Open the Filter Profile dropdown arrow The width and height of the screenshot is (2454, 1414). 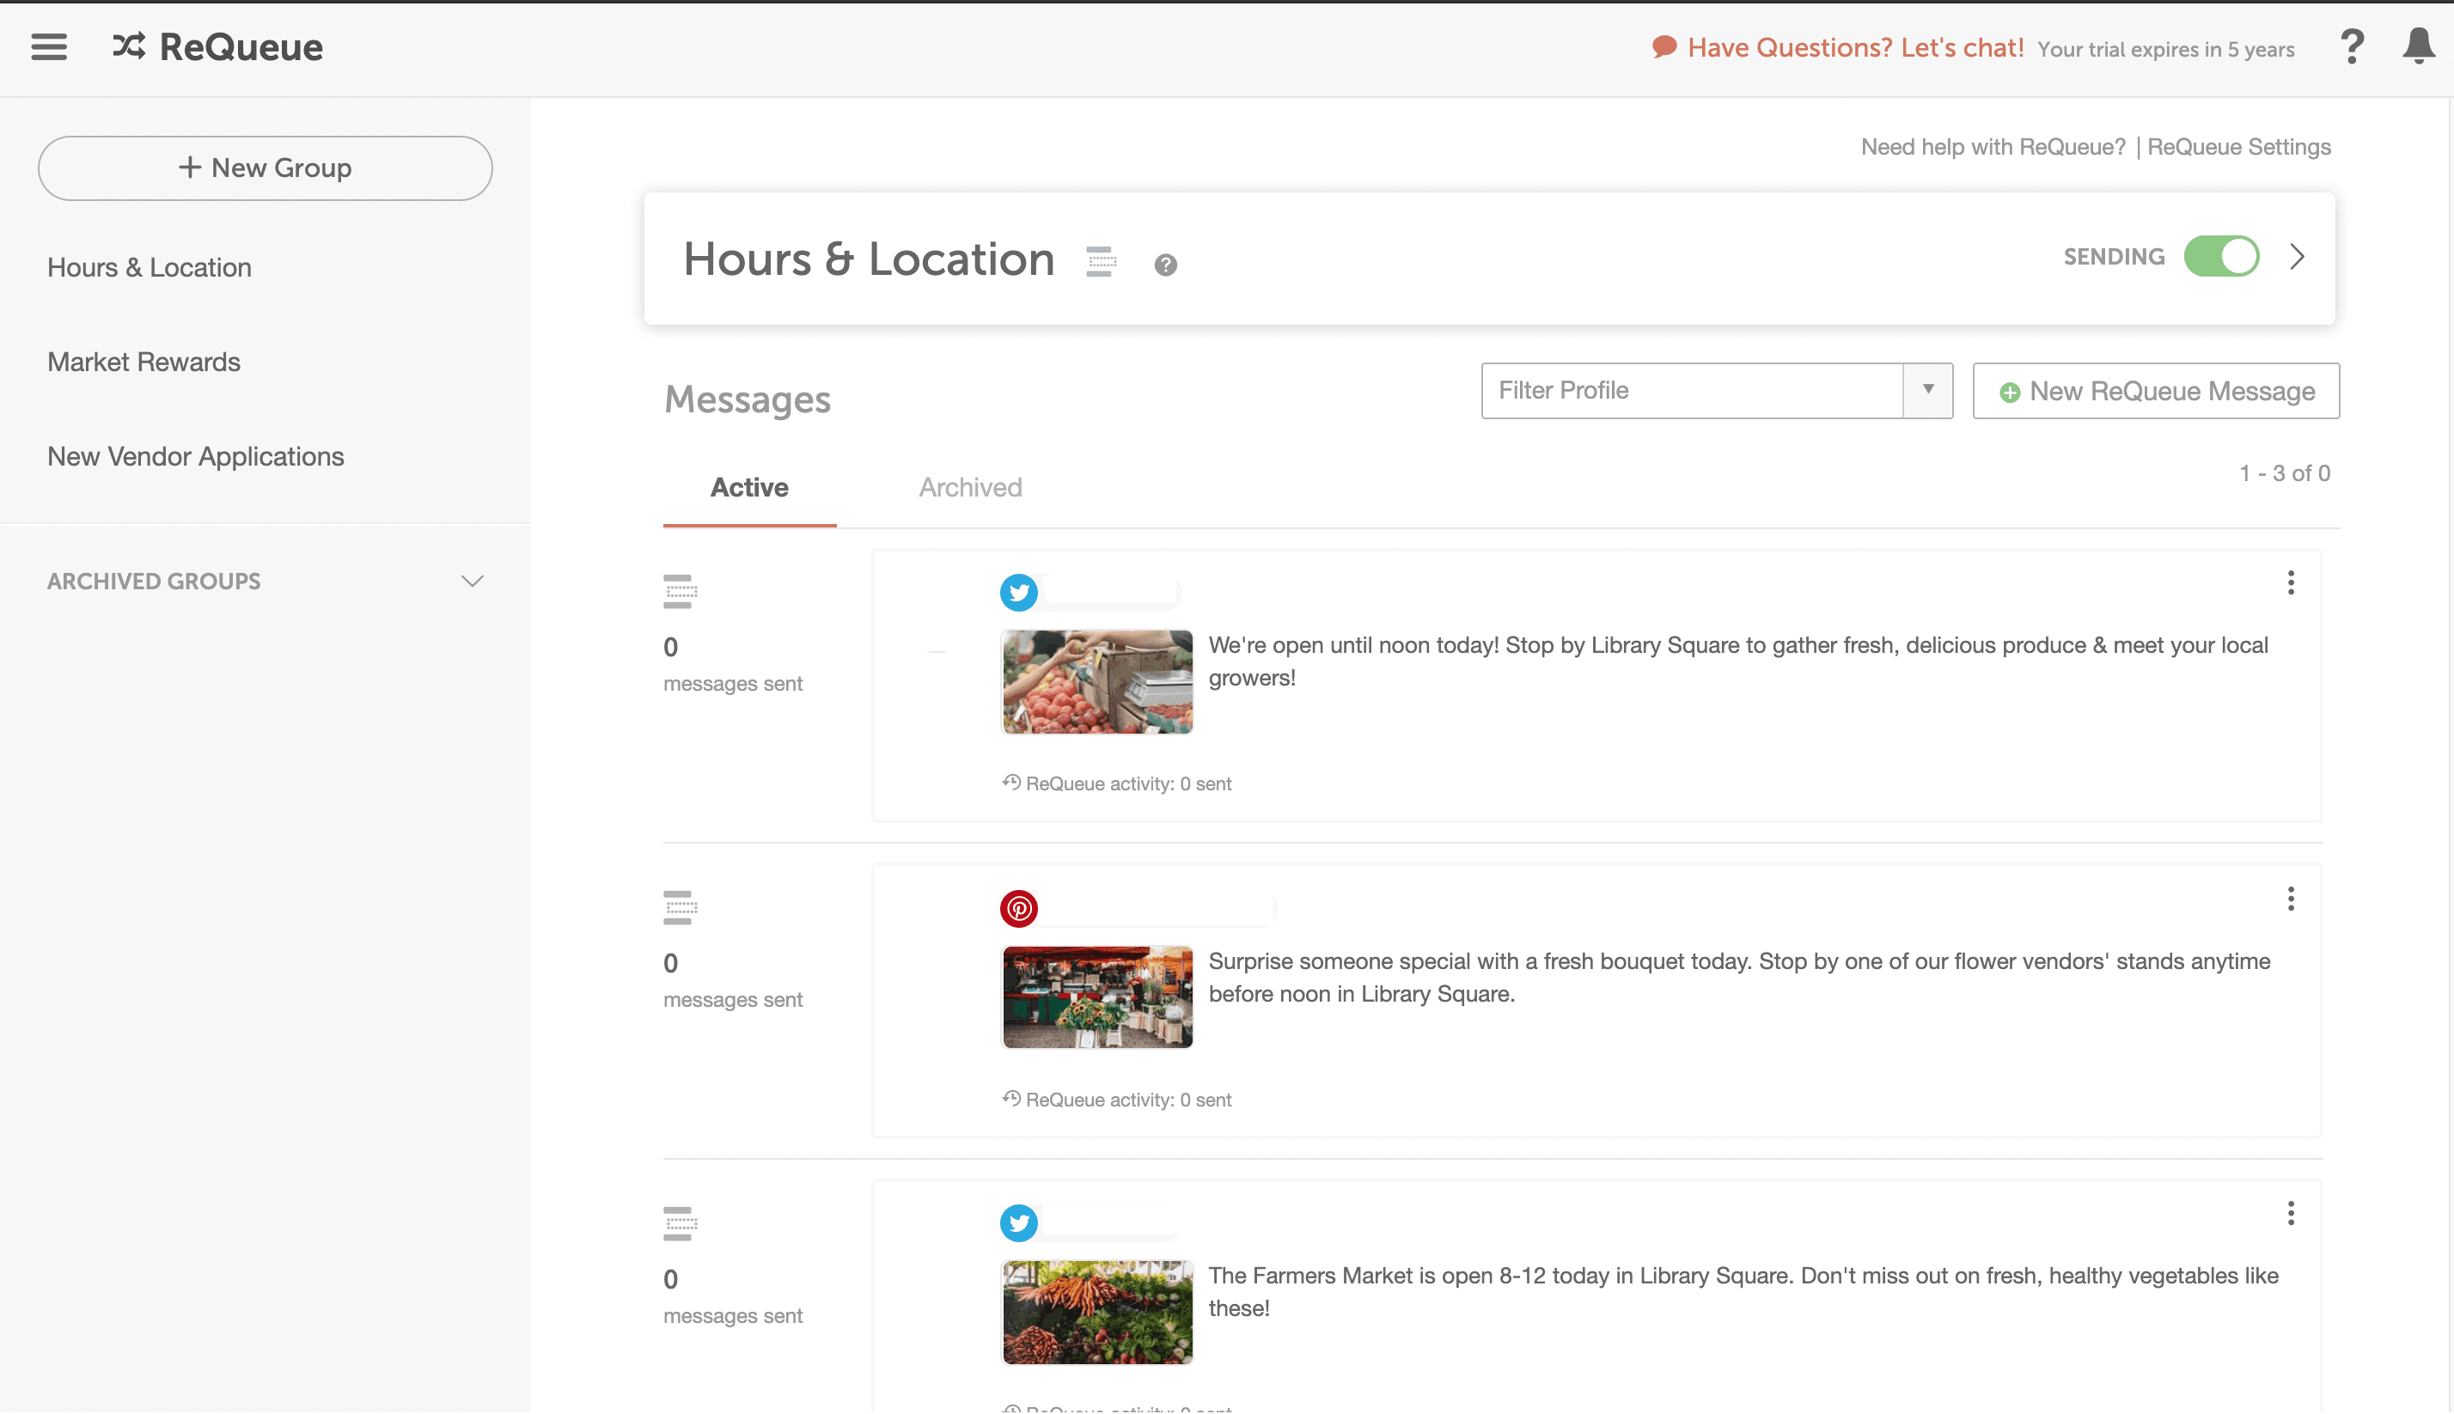tap(1927, 389)
